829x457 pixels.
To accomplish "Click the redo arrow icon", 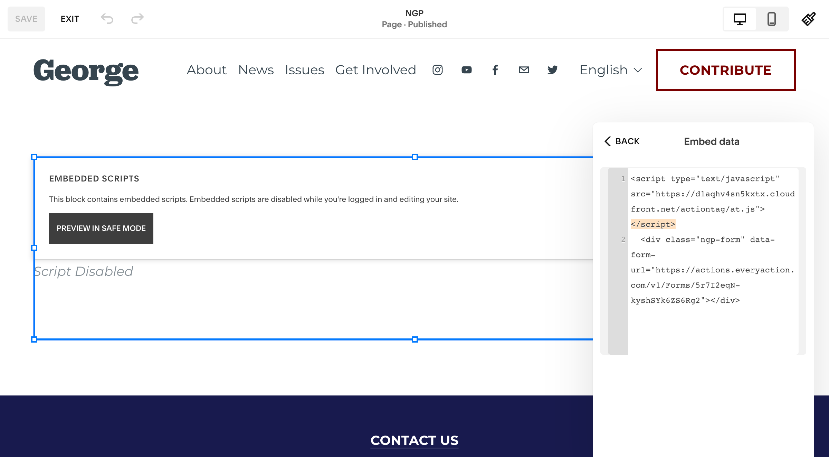I will (x=137, y=19).
